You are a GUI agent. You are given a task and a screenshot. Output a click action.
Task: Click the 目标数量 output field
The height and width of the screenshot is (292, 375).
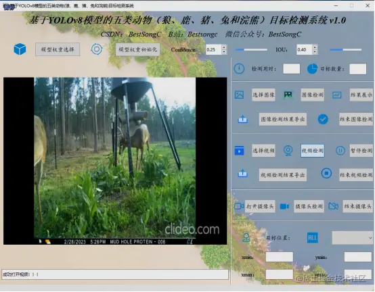(x=358, y=69)
